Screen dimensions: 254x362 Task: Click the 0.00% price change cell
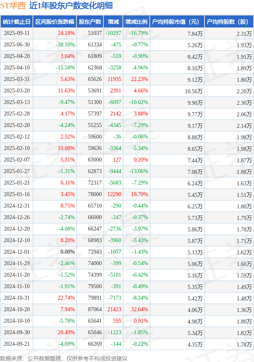point(67,252)
